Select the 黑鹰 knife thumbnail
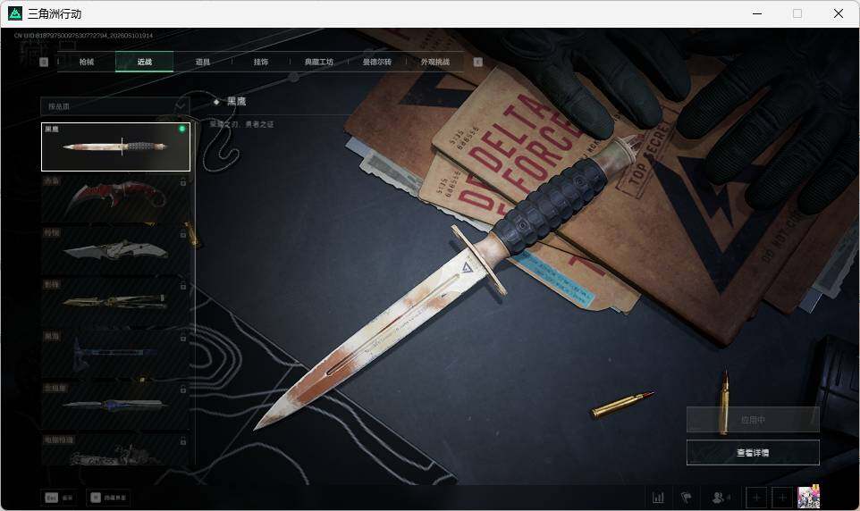Image resolution: width=860 pixels, height=511 pixels. click(115, 147)
